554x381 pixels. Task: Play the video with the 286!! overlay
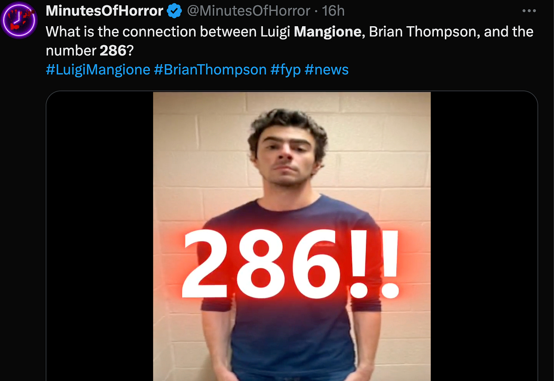point(292,236)
